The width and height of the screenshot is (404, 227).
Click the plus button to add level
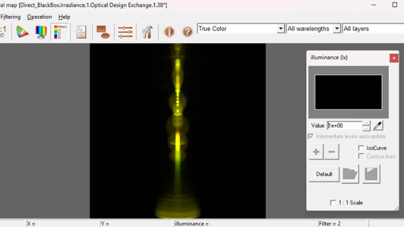tap(316, 152)
